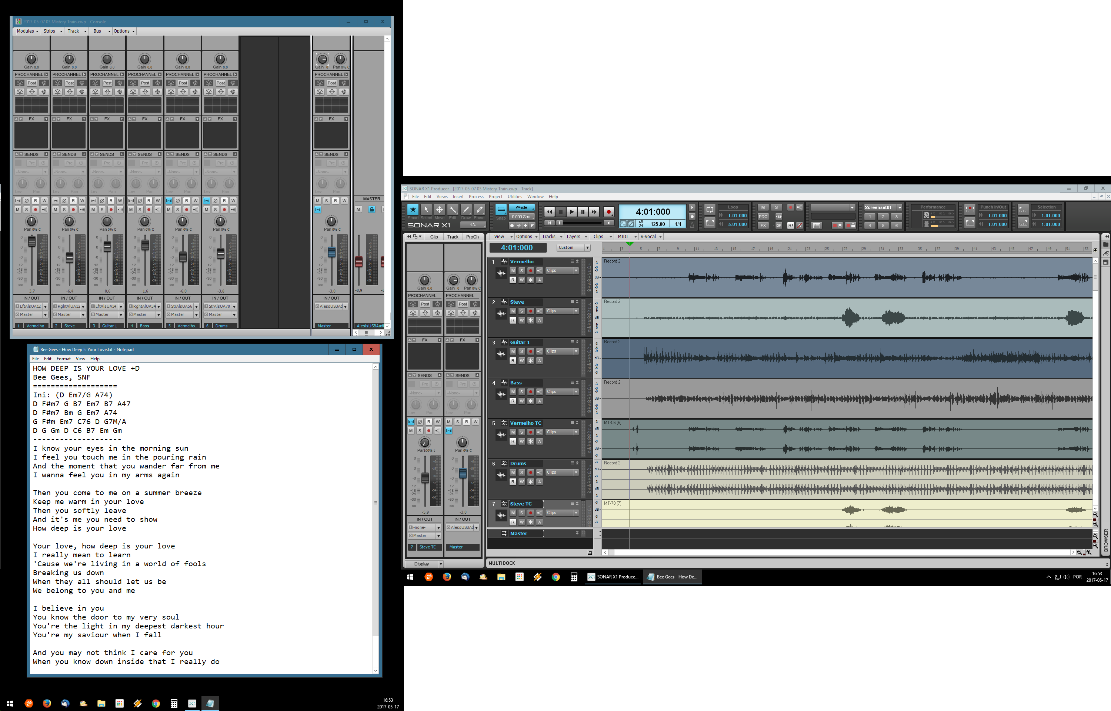Start playback with Play button

point(571,211)
